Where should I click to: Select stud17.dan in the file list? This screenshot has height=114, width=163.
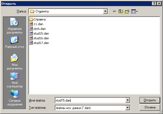tap(39, 43)
